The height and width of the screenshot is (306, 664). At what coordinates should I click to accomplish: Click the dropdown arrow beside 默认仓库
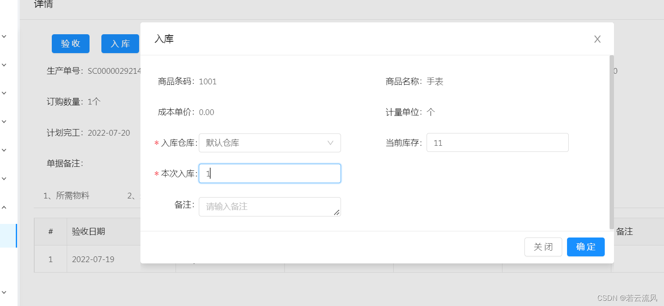click(x=331, y=143)
